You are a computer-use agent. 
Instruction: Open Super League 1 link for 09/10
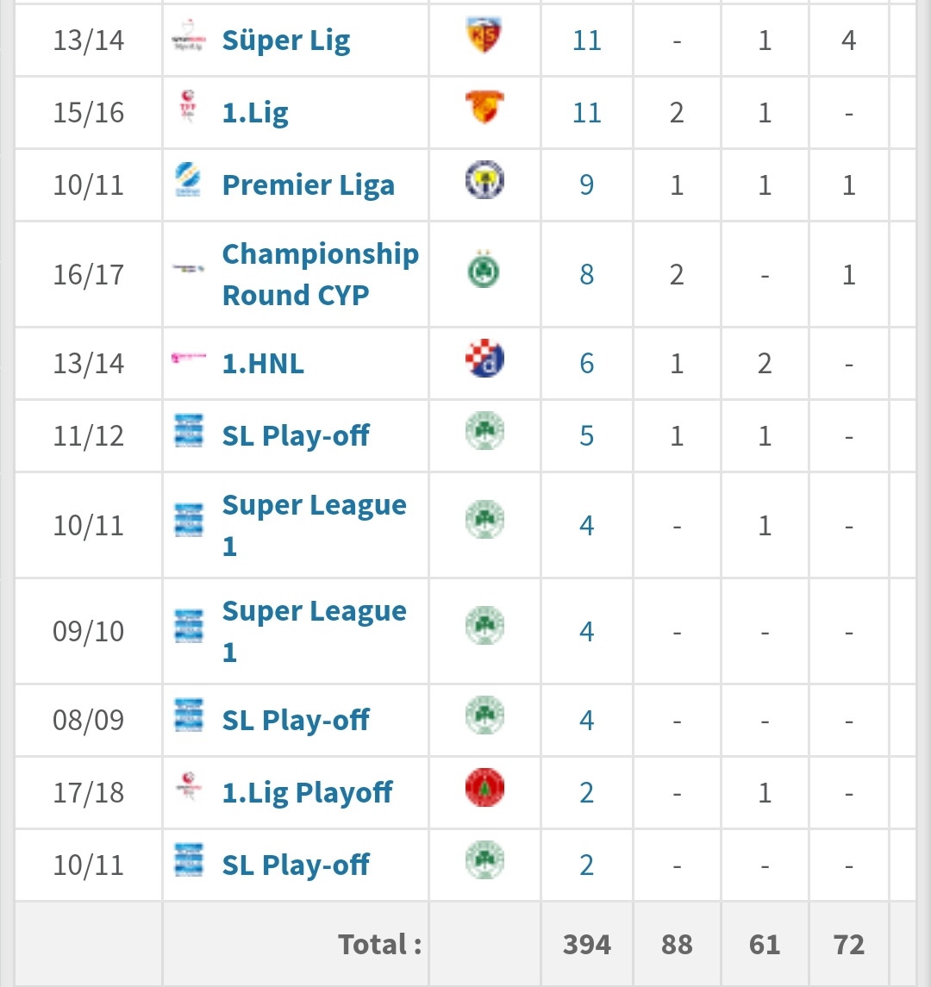314,631
